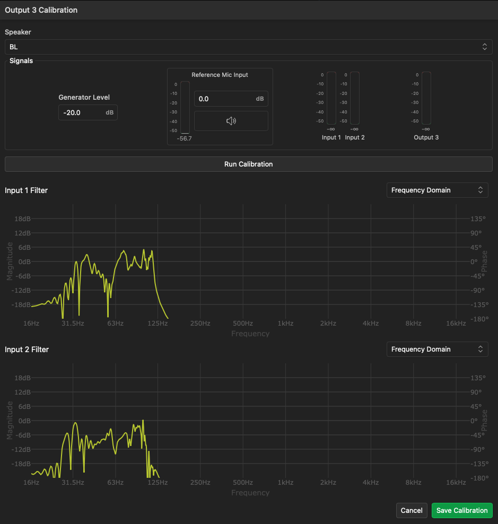Open the Speaker dropdown showing BL
The height and width of the screenshot is (524, 498).
[x=248, y=47]
